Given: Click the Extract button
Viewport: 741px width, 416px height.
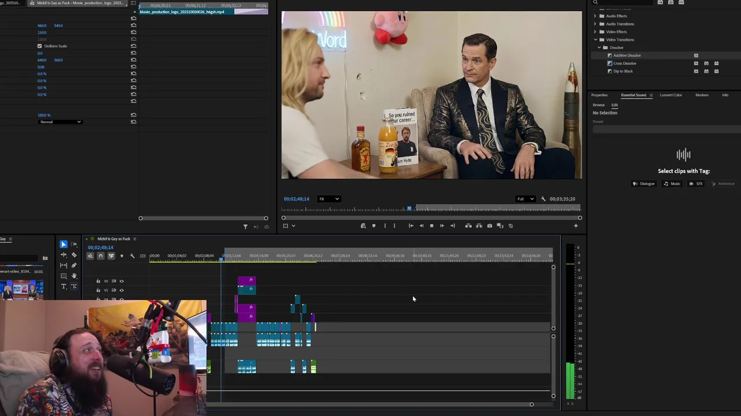Looking at the screenshot, I should (479, 226).
